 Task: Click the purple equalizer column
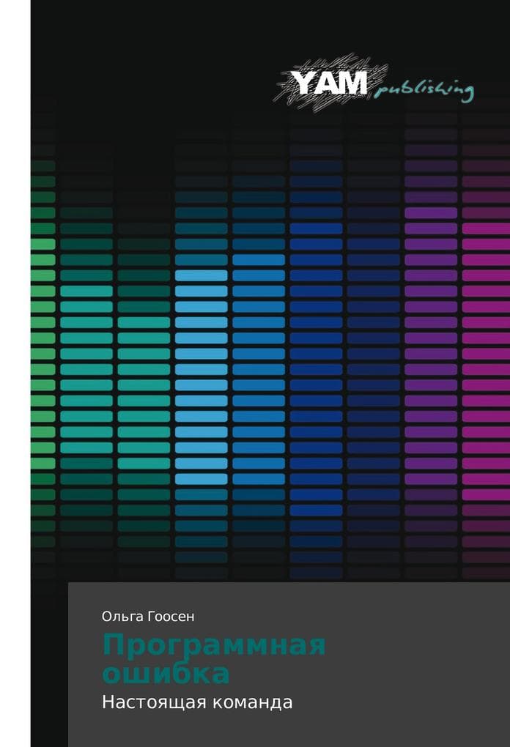pyautogui.click(x=431, y=352)
